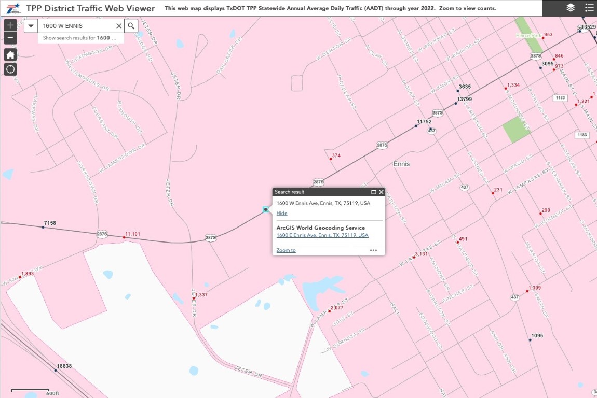This screenshot has width=597, height=398.
Task: Expand the search source dropdown arrow
Action: pos(31,26)
